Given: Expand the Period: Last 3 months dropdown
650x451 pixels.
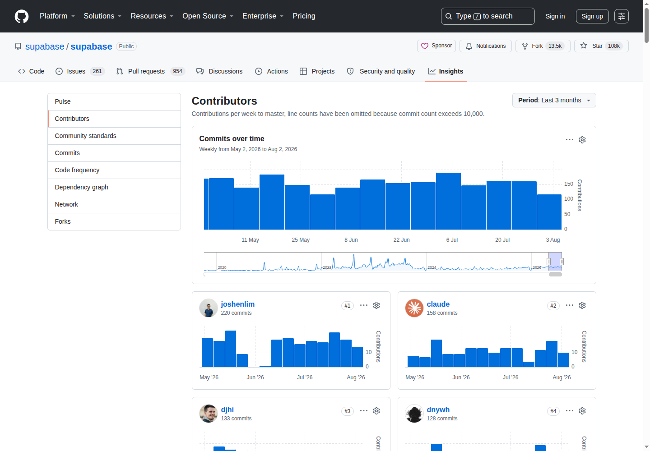Looking at the screenshot, I should (554, 100).
